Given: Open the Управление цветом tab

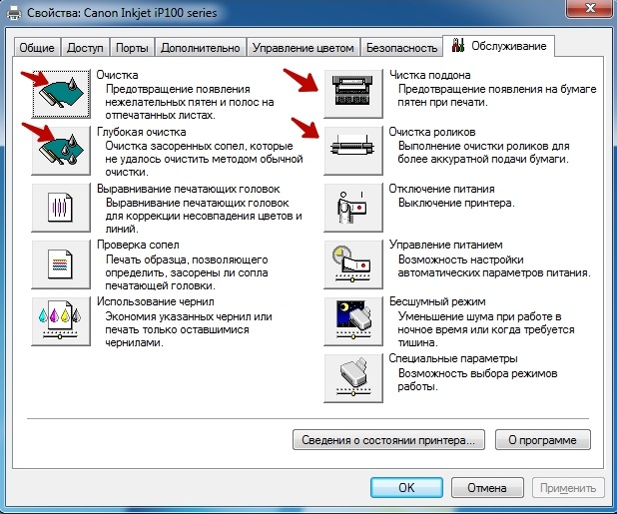Looking at the screenshot, I should point(304,48).
